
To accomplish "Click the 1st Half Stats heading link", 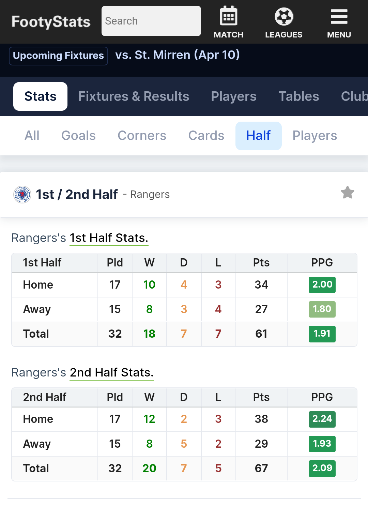I will click(109, 238).
